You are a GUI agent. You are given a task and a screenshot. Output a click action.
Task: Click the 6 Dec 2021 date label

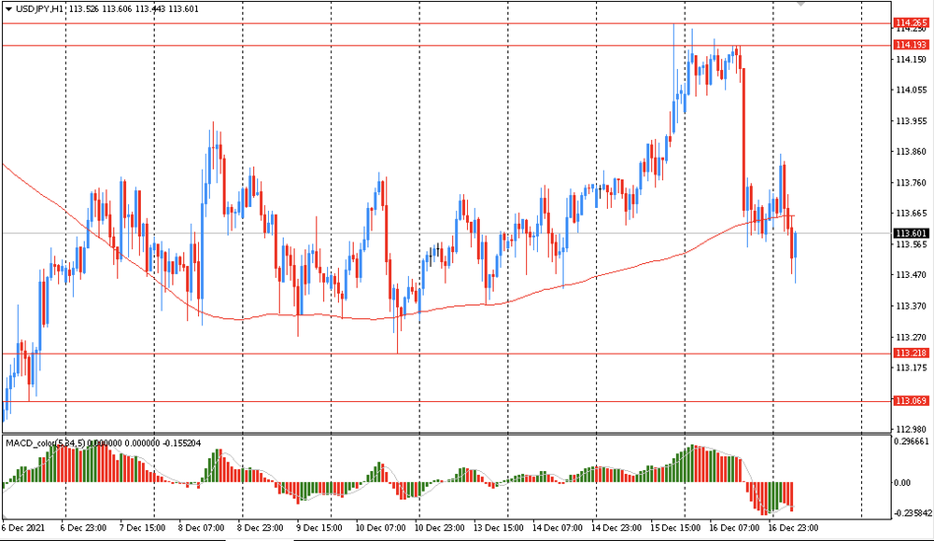click(x=25, y=528)
